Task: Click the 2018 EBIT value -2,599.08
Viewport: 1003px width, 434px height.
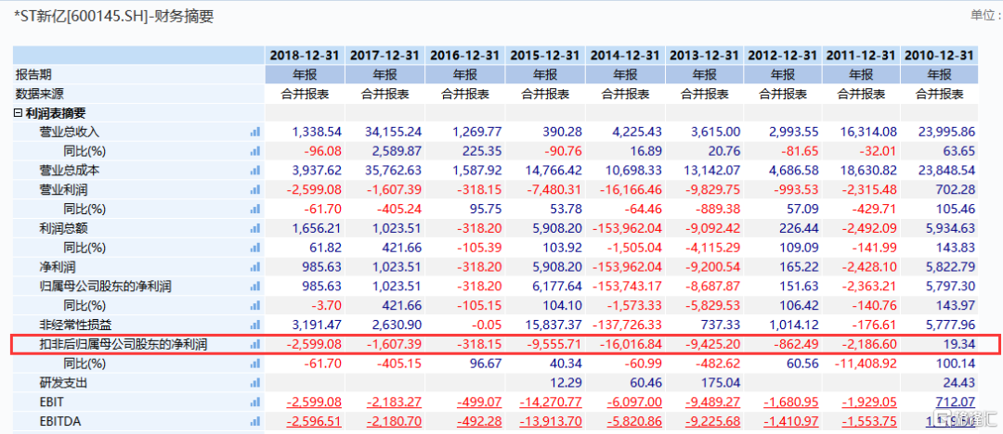Action: click(314, 402)
